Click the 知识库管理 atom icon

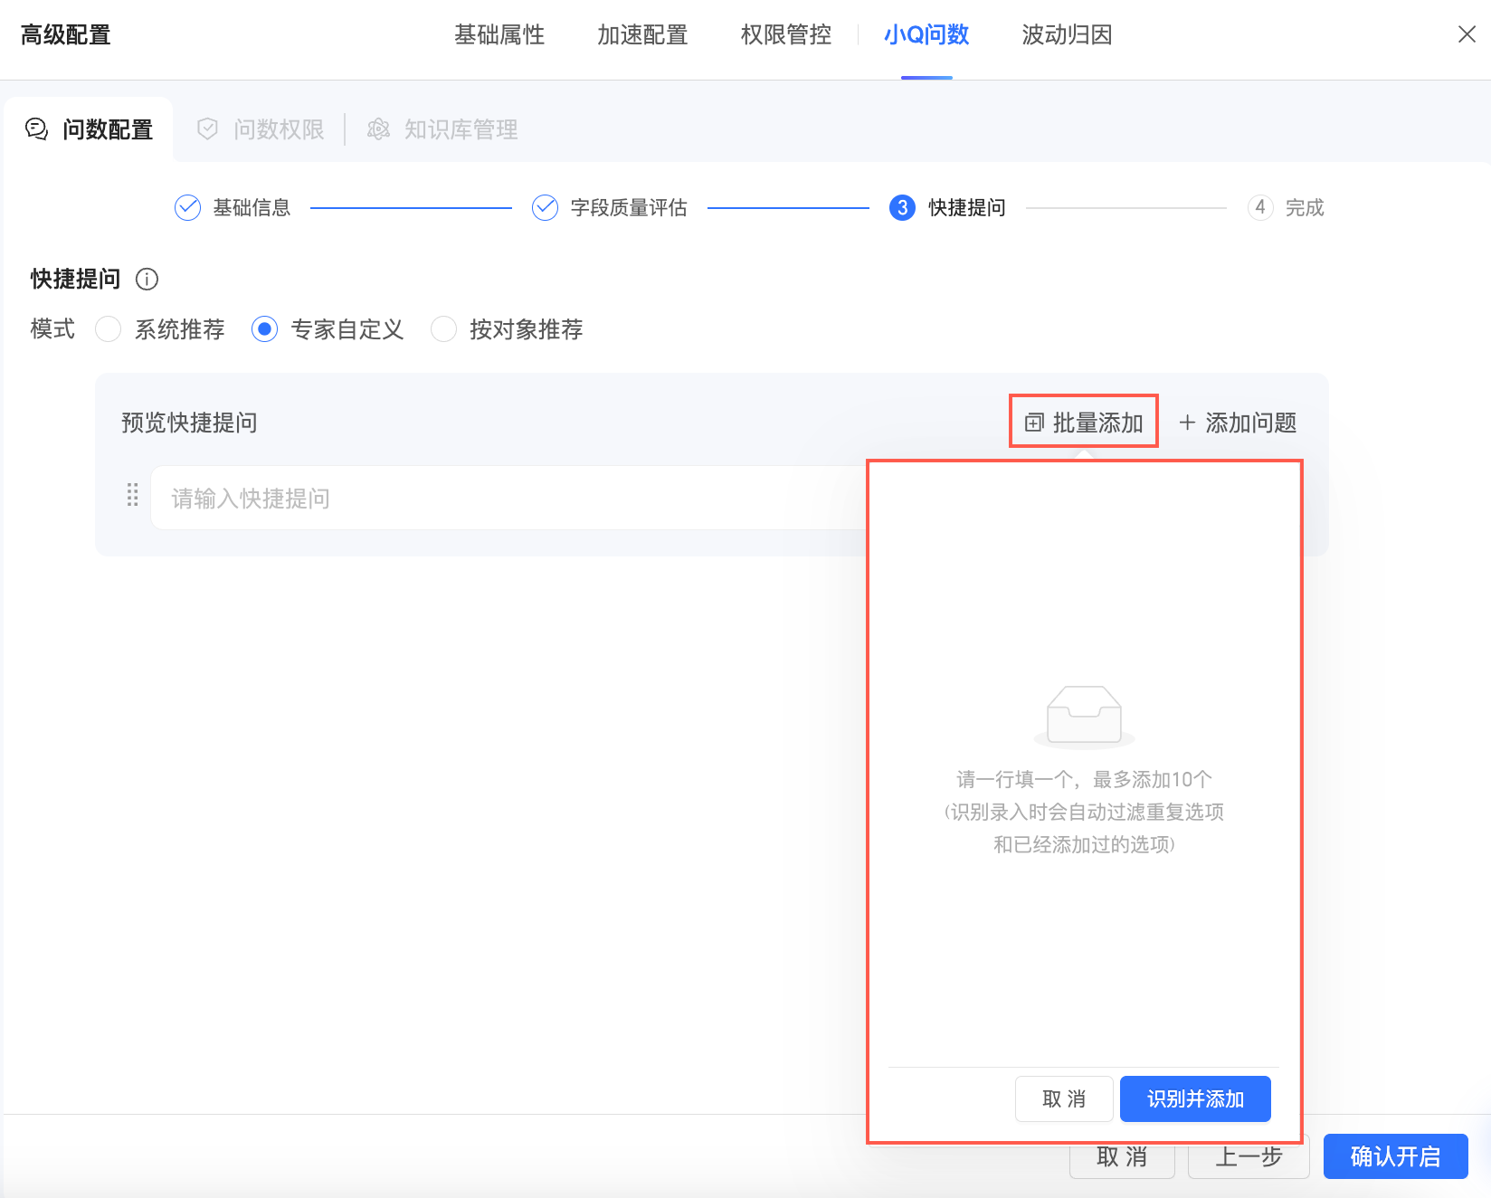click(378, 129)
